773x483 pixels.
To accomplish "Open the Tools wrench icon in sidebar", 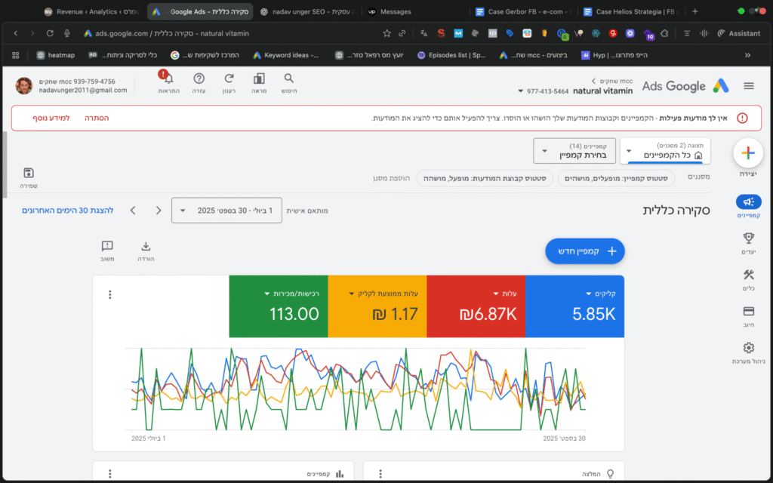I will tap(748, 274).
